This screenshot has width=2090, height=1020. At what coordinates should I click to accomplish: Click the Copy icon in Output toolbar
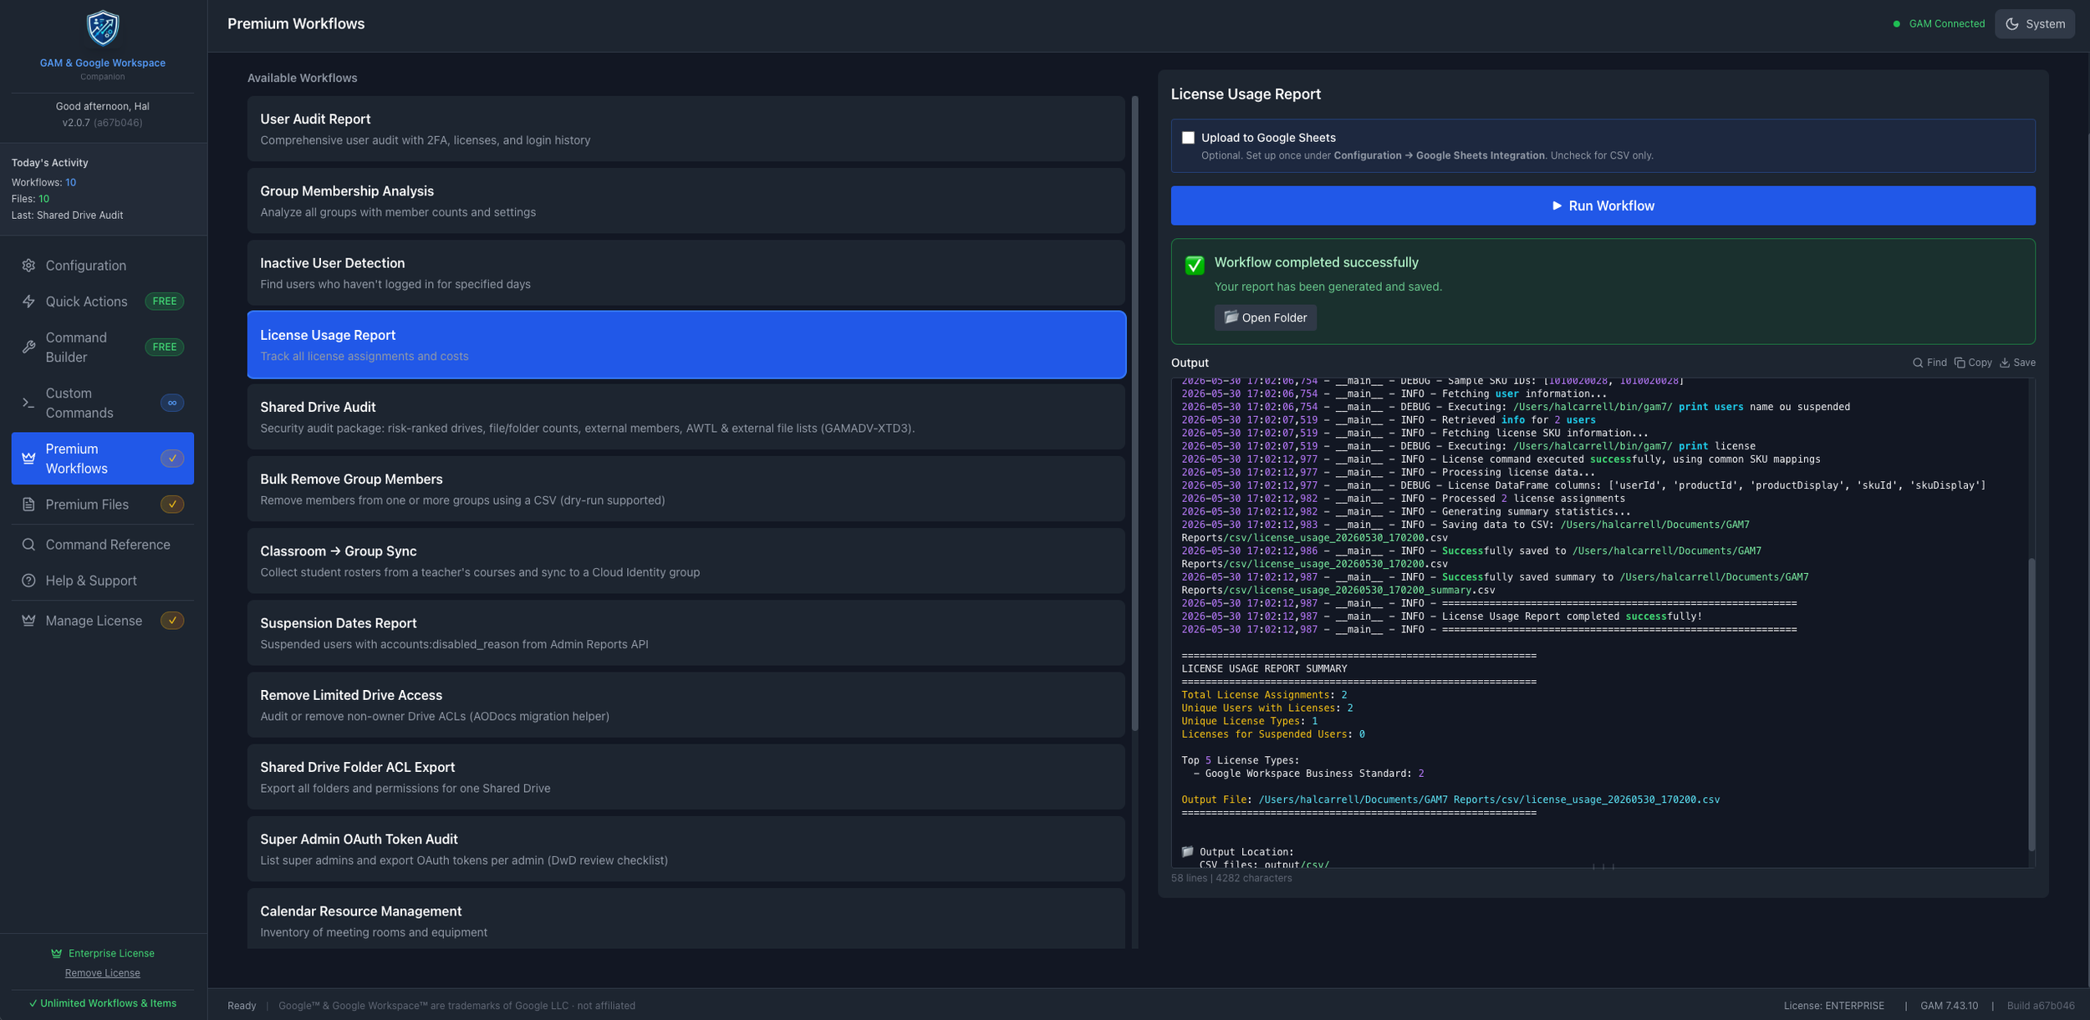[1960, 363]
